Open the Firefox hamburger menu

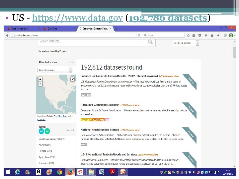point(225,35)
